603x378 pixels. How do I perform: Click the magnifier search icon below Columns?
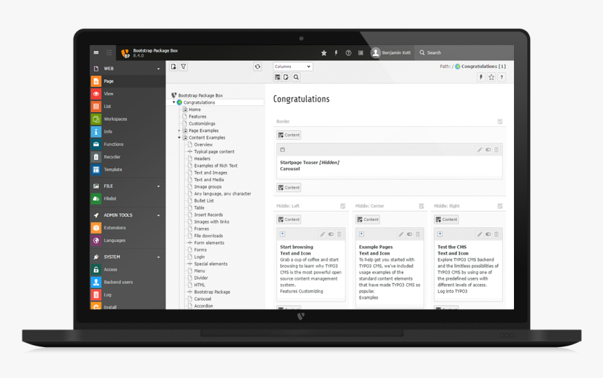[x=296, y=77]
